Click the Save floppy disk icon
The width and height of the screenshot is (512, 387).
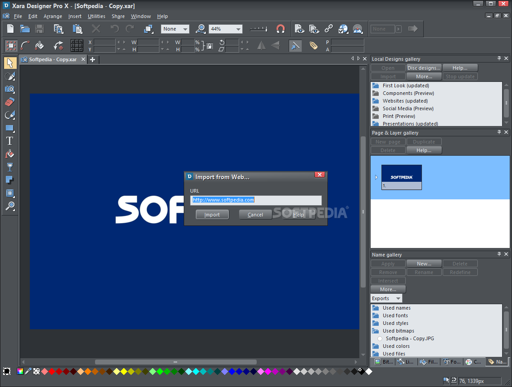click(40, 29)
